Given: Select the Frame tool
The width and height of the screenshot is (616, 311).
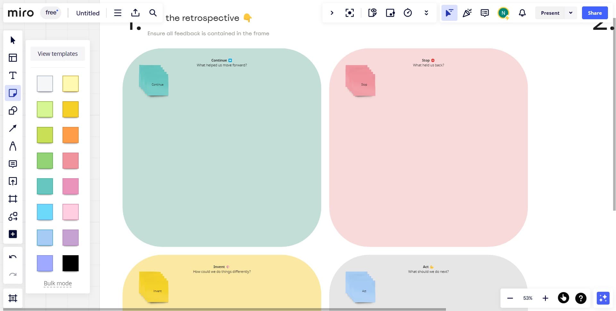Looking at the screenshot, I should coord(13,199).
